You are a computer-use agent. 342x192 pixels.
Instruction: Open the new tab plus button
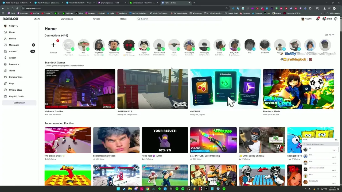194,3
